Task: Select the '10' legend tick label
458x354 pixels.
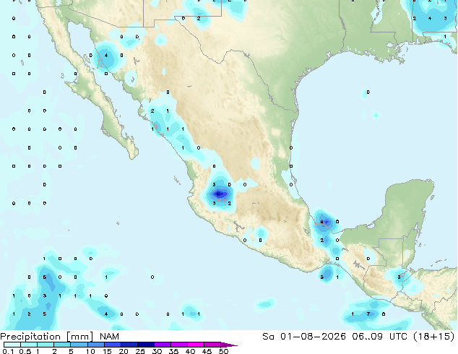Action: coord(90,351)
